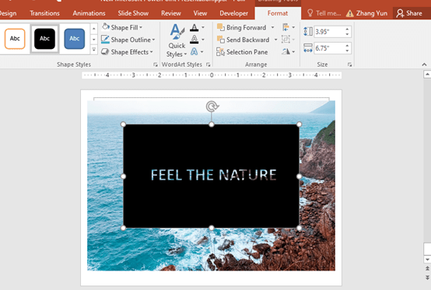431x290 pixels.
Task: Open the Size group dialog launcher
Action: pyautogui.click(x=349, y=65)
